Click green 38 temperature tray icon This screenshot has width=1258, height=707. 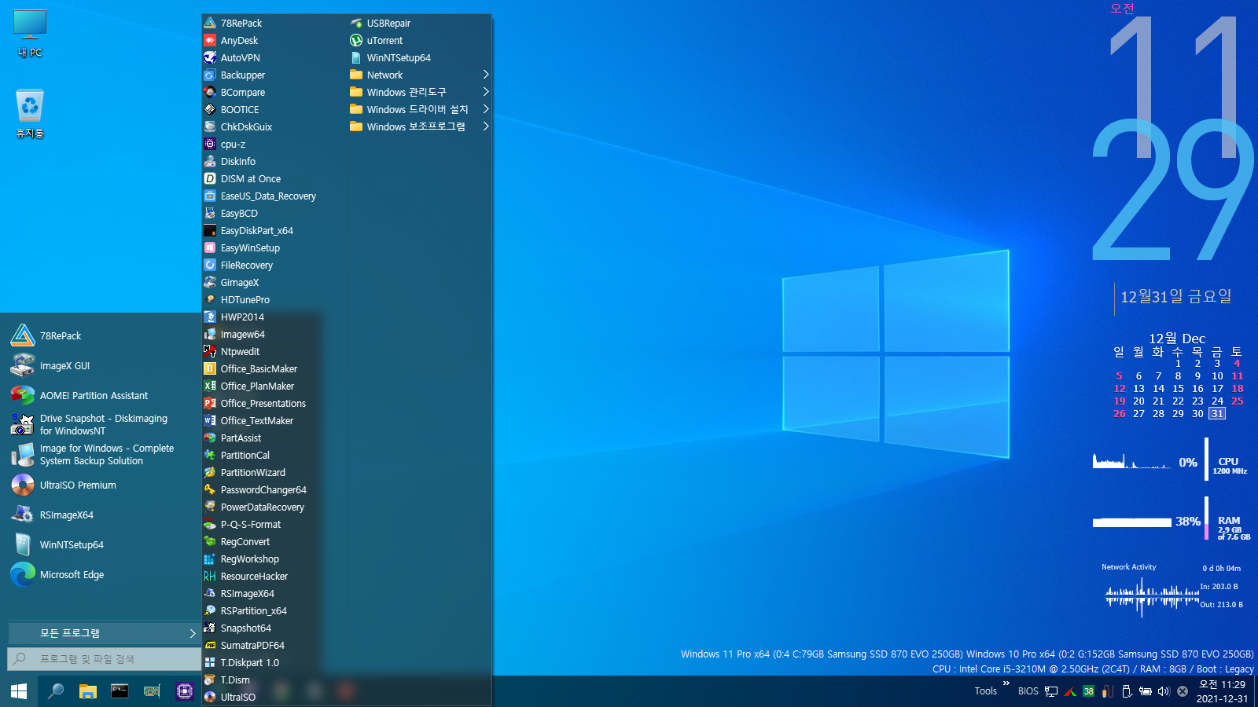1088,691
